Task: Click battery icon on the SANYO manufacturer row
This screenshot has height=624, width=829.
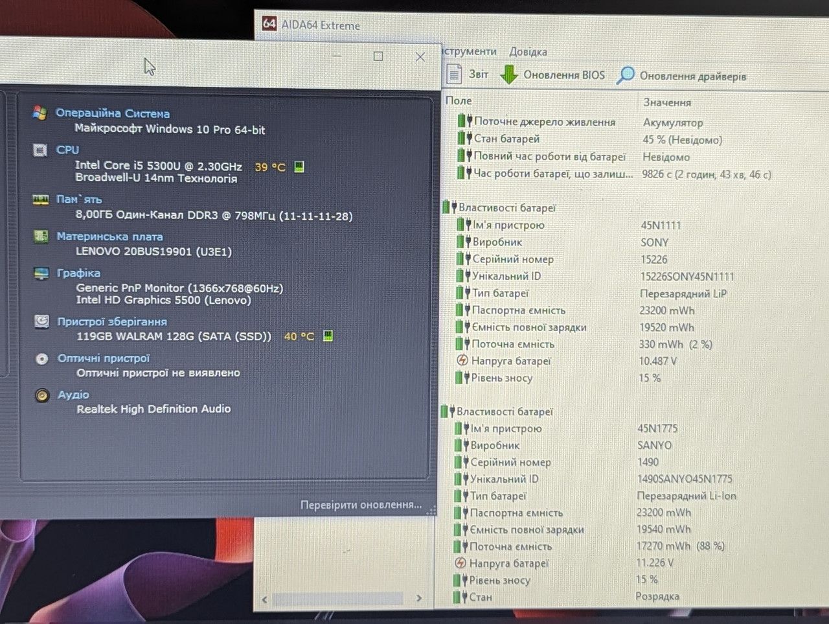Action: click(x=461, y=445)
